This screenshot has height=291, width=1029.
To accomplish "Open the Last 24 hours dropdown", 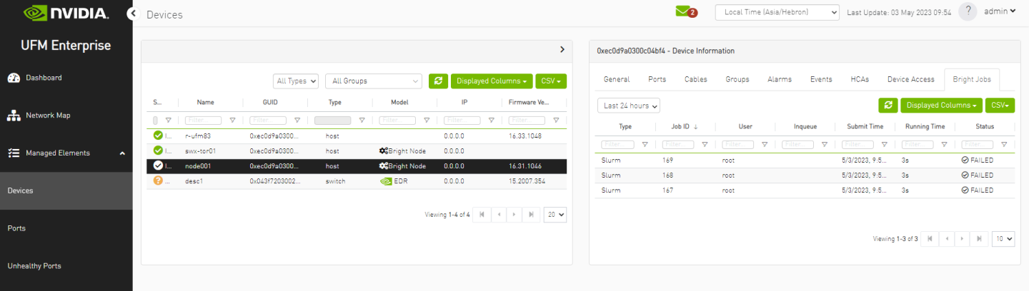I will coord(629,106).
